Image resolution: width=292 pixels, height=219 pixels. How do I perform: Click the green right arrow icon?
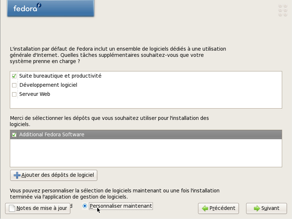[257, 208]
